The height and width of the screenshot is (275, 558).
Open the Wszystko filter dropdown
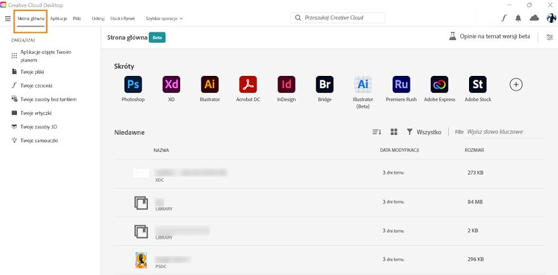tap(424, 132)
